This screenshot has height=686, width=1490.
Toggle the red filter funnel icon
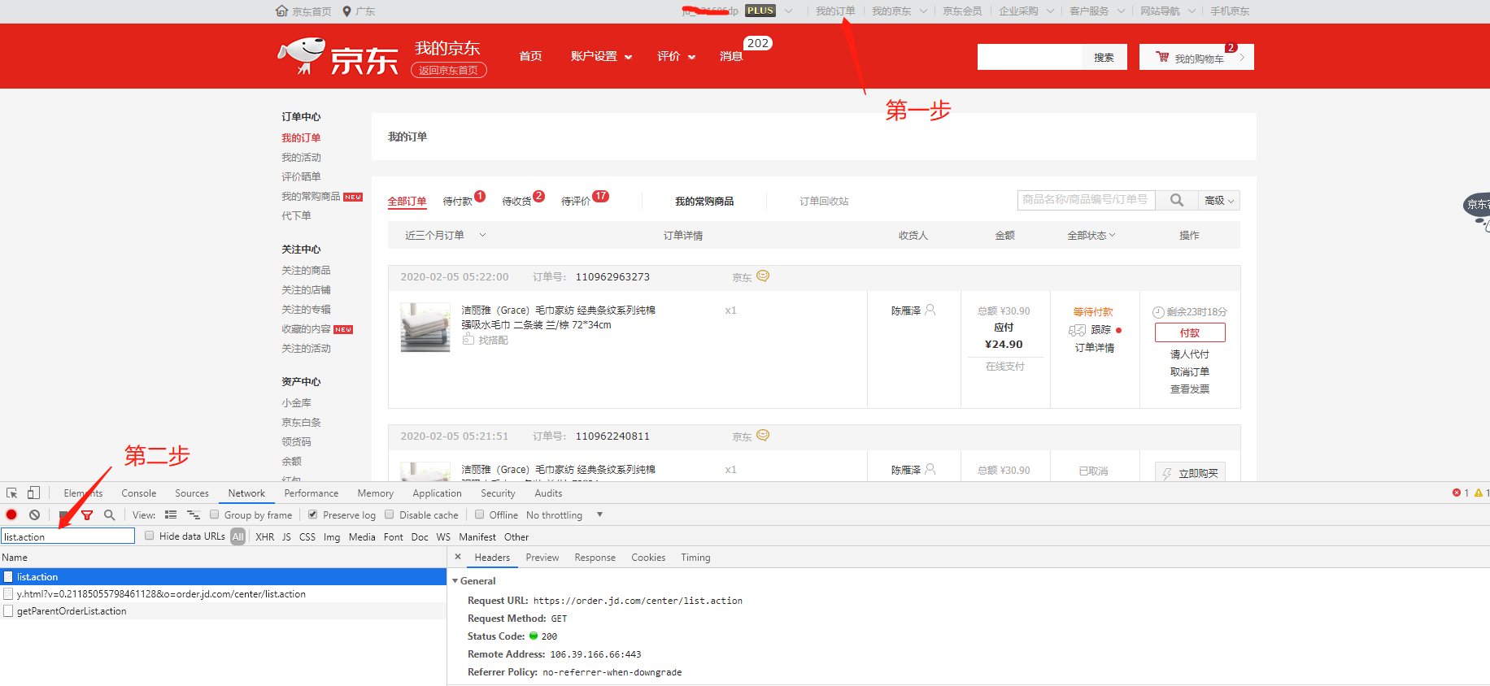pos(87,514)
